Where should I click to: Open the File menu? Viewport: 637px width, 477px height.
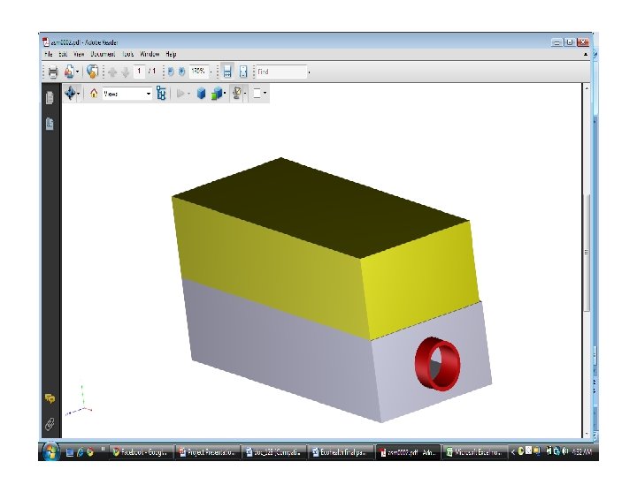[49, 54]
